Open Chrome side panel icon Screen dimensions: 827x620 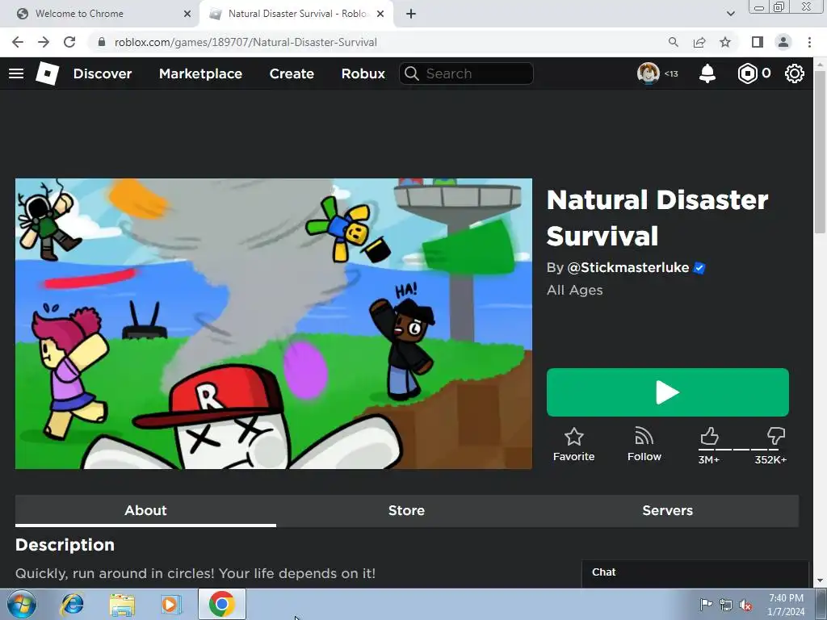pyautogui.click(x=758, y=42)
